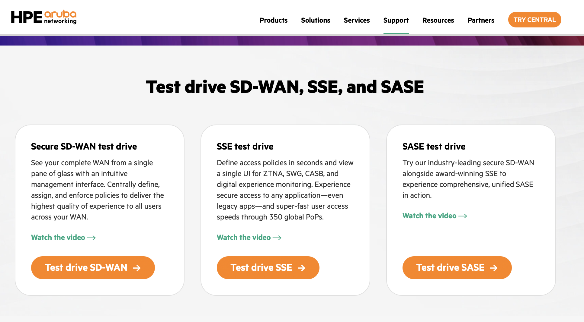Open the Solutions menu
Viewport: 584px width, 322px height.
tap(316, 20)
